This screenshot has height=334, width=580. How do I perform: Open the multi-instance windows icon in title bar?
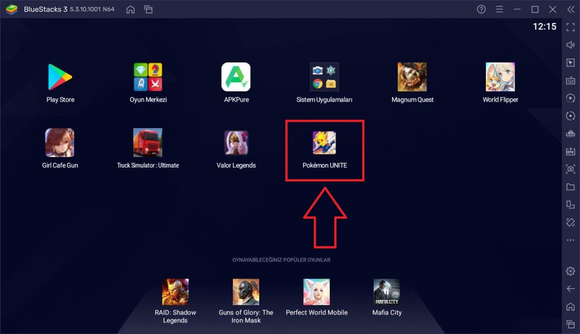point(148,9)
